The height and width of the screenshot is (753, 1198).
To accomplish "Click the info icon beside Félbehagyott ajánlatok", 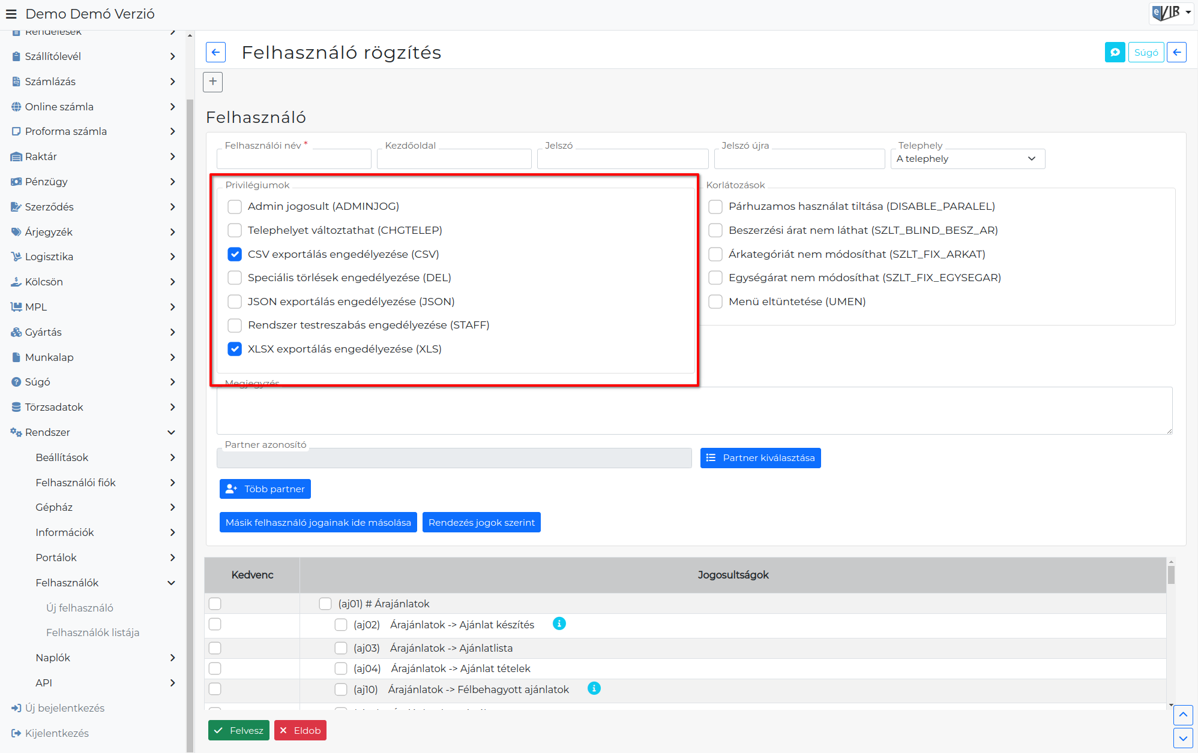I will (x=594, y=688).
